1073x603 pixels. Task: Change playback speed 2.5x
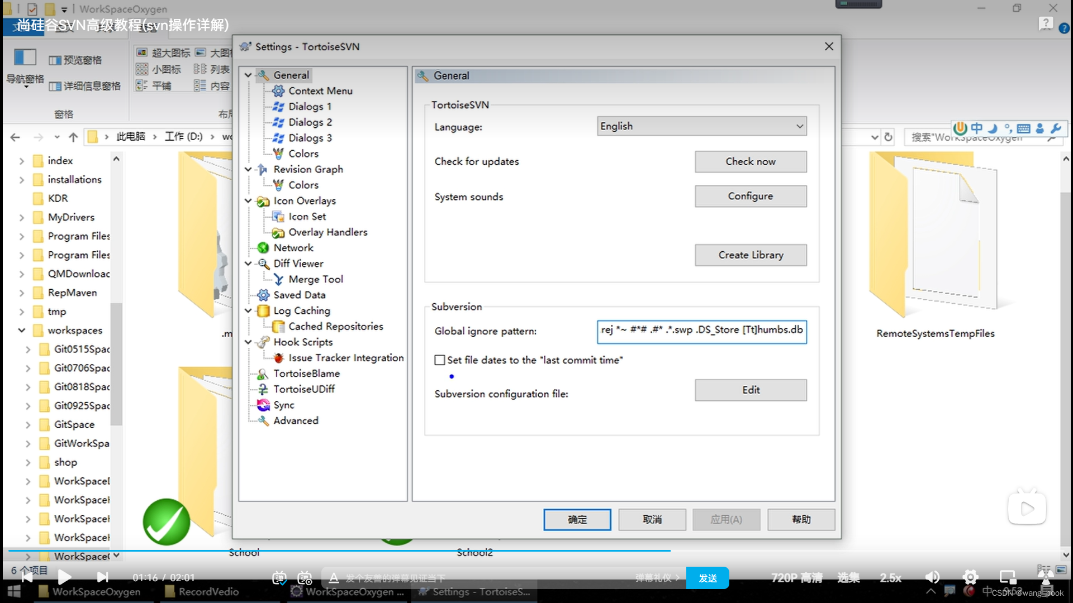click(890, 578)
